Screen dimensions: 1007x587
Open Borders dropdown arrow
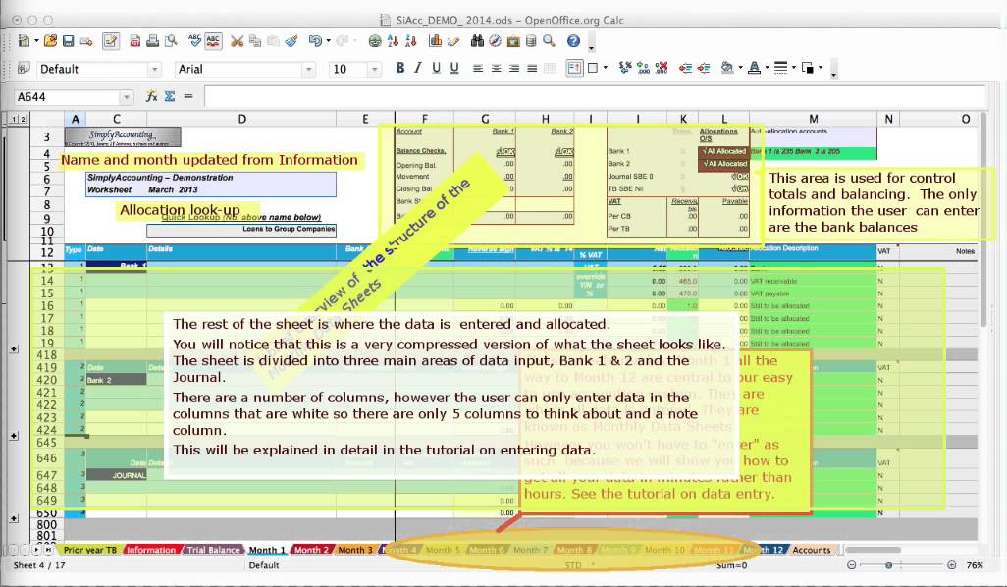pos(605,68)
